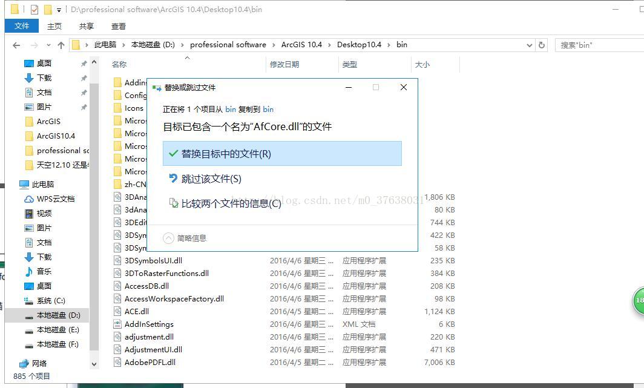644x388 pixels.
Task: Click new folder icon in title bar
Action: 48,10
